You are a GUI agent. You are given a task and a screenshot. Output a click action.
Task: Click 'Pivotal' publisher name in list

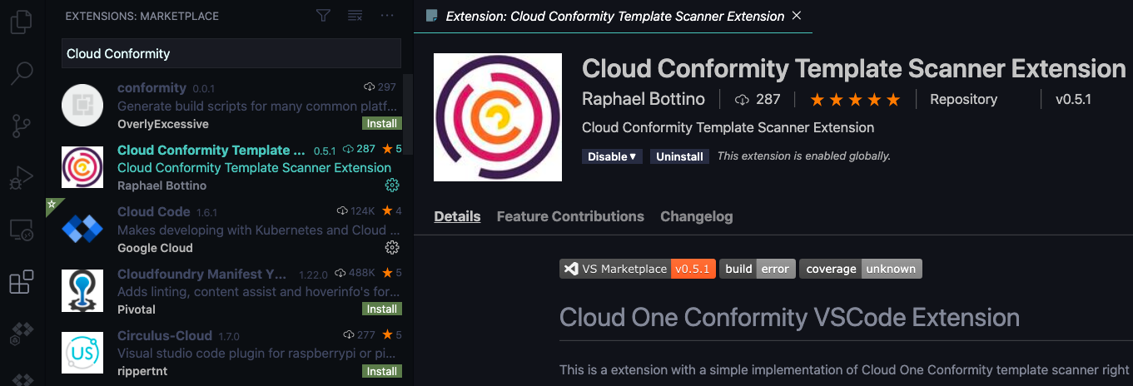click(x=137, y=309)
